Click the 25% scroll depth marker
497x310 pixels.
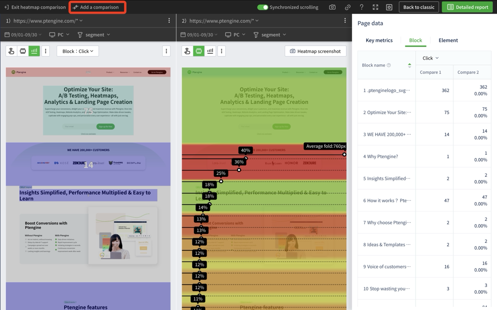(x=221, y=173)
